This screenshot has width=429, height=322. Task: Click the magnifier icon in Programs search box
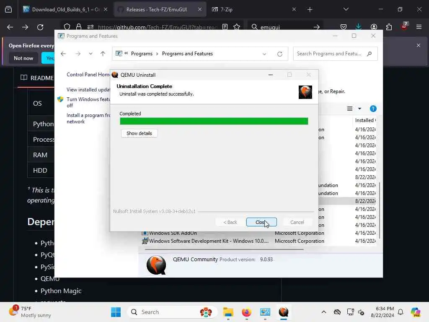pos(370,54)
